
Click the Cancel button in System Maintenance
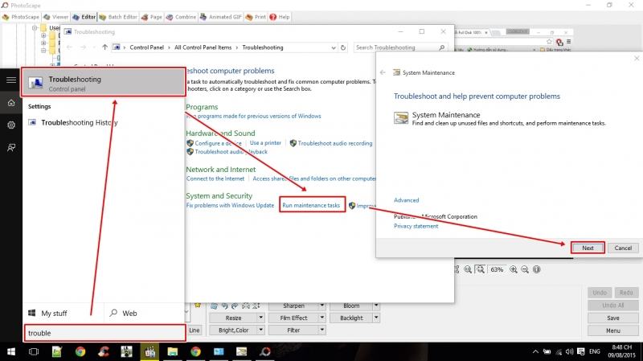pyautogui.click(x=623, y=248)
